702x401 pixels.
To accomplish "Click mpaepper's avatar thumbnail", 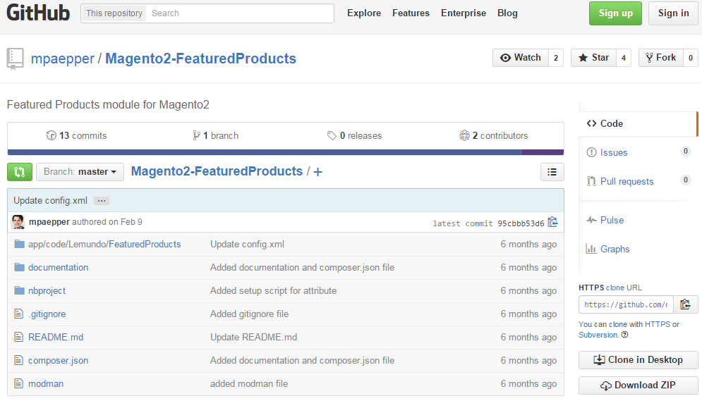I will 18,222.
